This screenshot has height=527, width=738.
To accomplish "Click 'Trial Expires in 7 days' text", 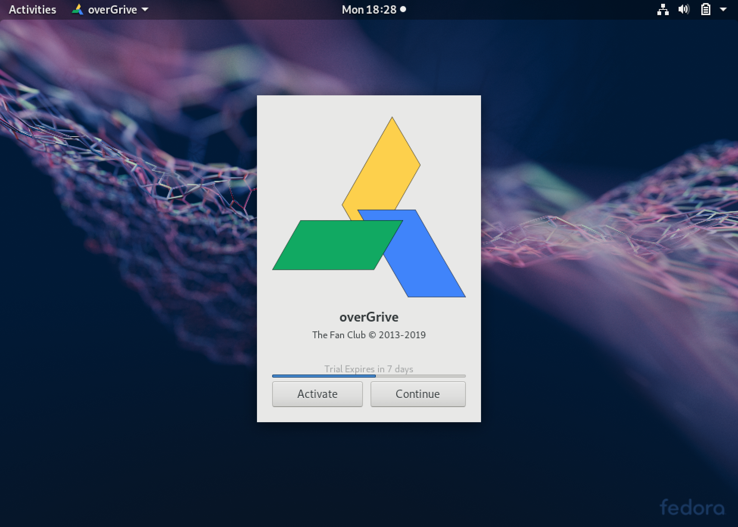I will pyautogui.click(x=369, y=369).
